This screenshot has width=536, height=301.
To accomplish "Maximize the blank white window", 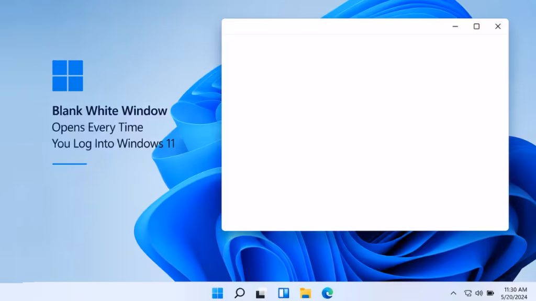I will pyautogui.click(x=476, y=26).
